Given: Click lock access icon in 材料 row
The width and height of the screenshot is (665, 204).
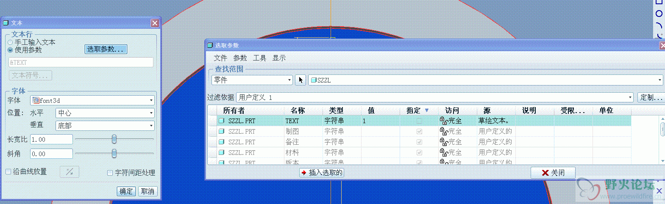Looking at the screenshot, I should [x=444, y=152].
